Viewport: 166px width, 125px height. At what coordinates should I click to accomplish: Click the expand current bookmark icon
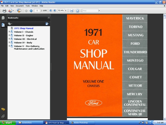[x=47, y=24]
